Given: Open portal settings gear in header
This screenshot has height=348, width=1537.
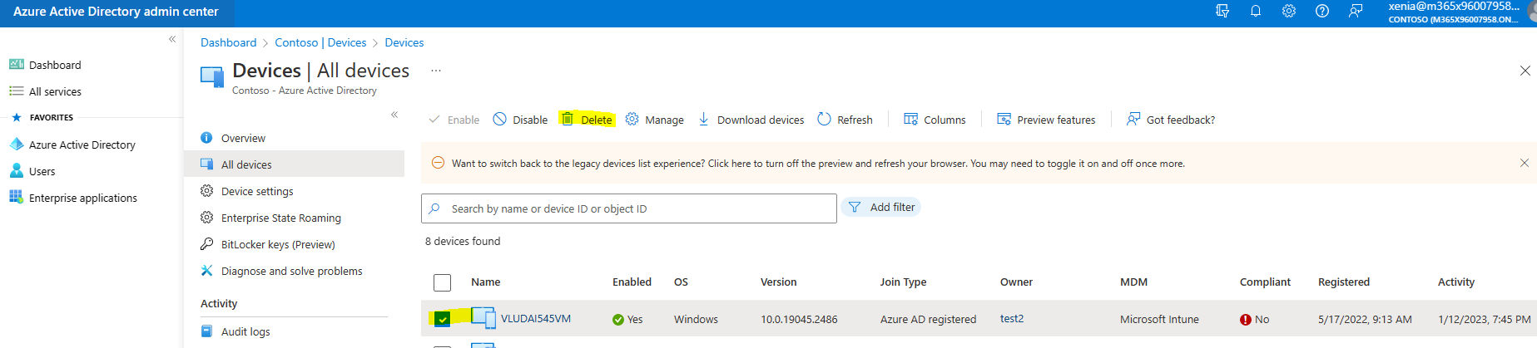Looking at the screenshot, I should click(1288, 11).
